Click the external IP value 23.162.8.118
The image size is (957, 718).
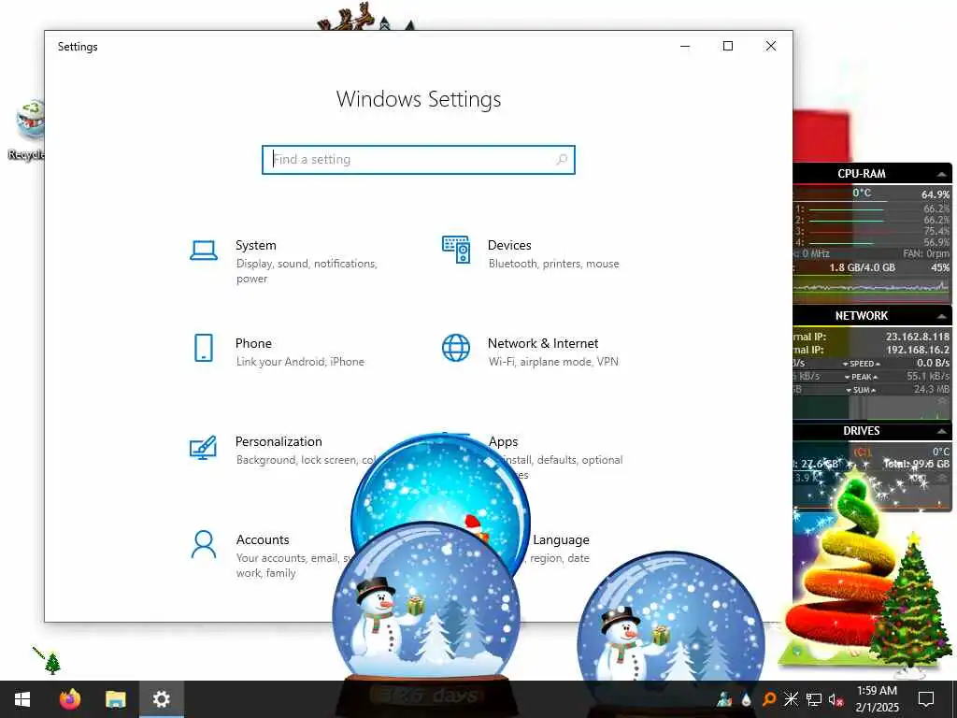tap(918, 337)
